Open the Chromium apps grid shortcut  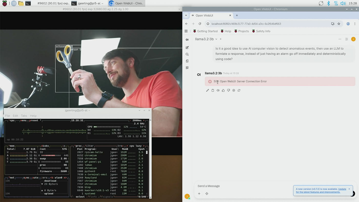[x=186, y=31]
